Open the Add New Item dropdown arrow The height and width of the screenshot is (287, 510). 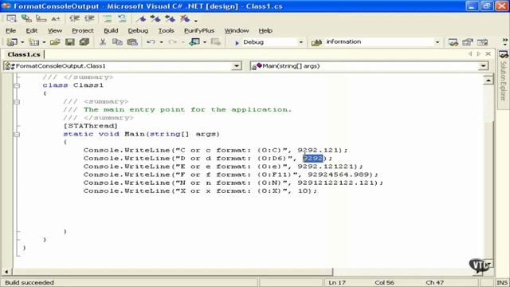44,42
